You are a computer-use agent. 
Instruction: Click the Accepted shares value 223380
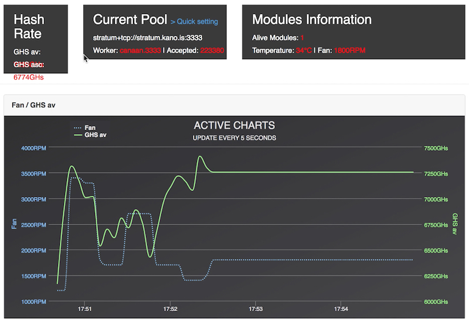[212, 51]
